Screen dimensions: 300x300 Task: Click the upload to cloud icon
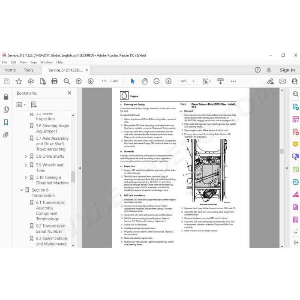pyautogui.click(x=30, y=81)
